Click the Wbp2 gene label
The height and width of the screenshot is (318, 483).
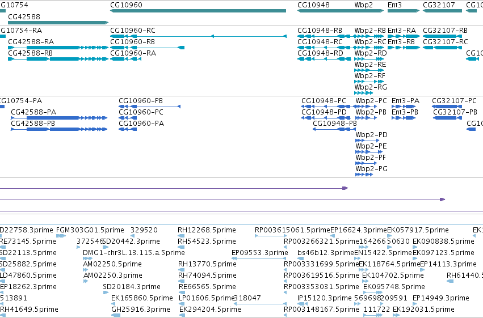(363, 5)
